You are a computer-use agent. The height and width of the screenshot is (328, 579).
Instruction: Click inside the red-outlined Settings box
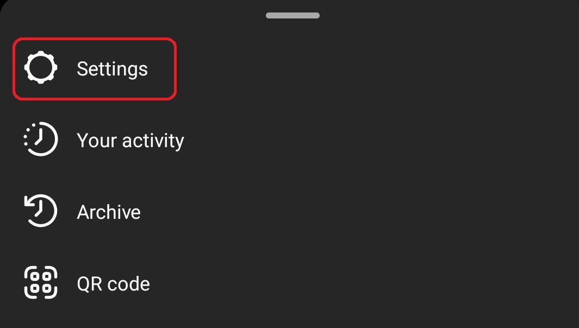[95, 68]
